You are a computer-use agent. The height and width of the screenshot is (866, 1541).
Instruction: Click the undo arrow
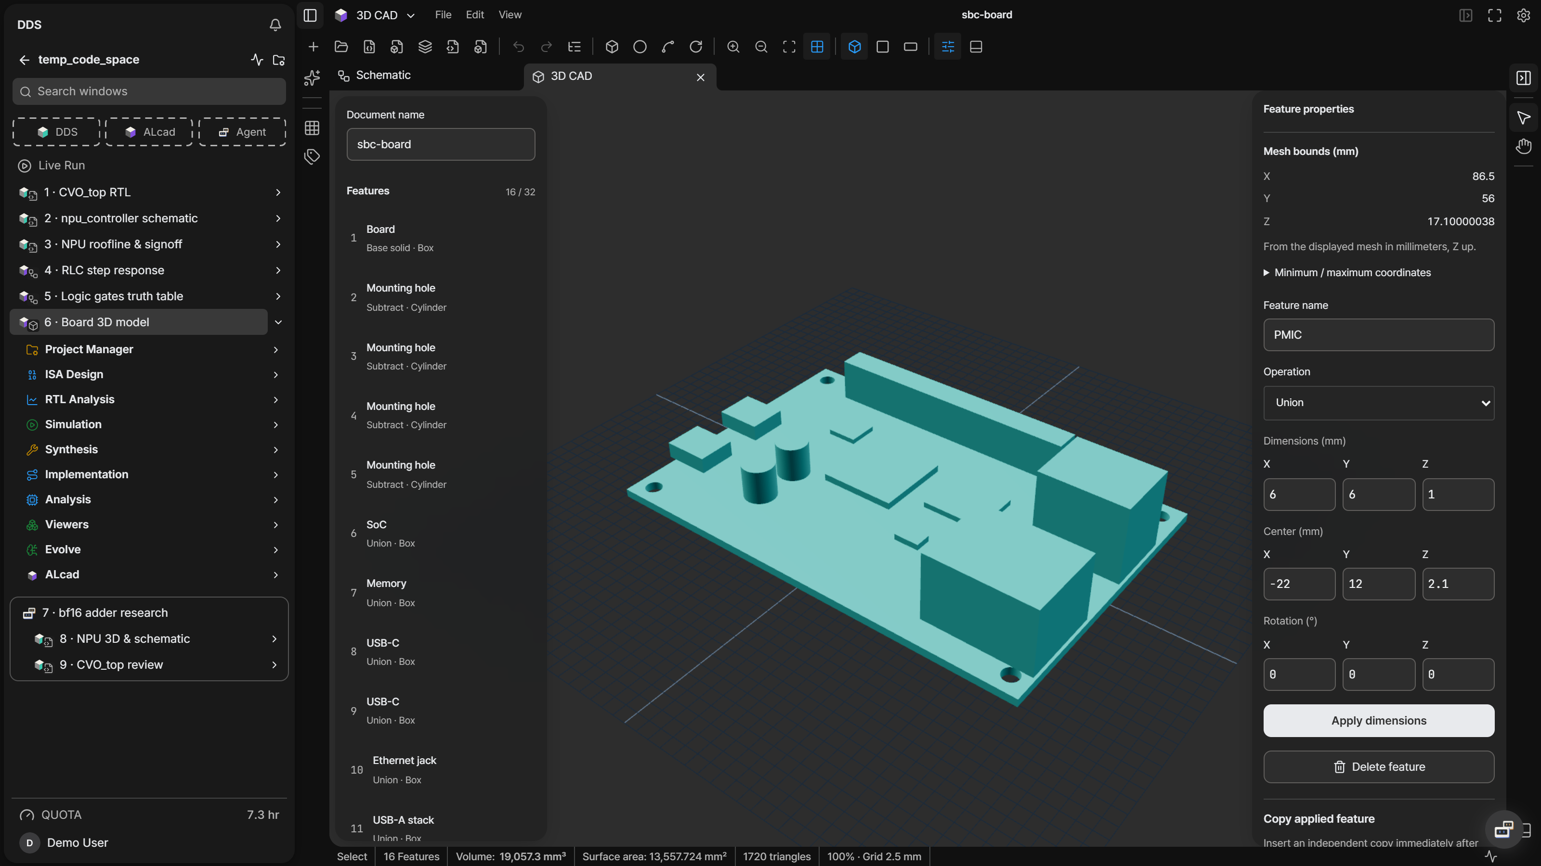point(519,47)
